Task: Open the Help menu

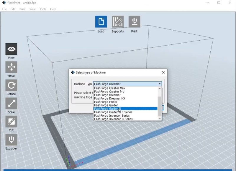Action: coord(53,9)
